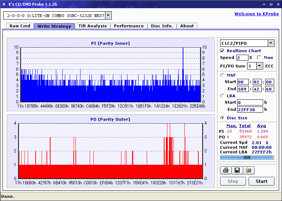Select the MSF radio button
Image resolution: width=282 pixels, height=201 pixels.
223,75
